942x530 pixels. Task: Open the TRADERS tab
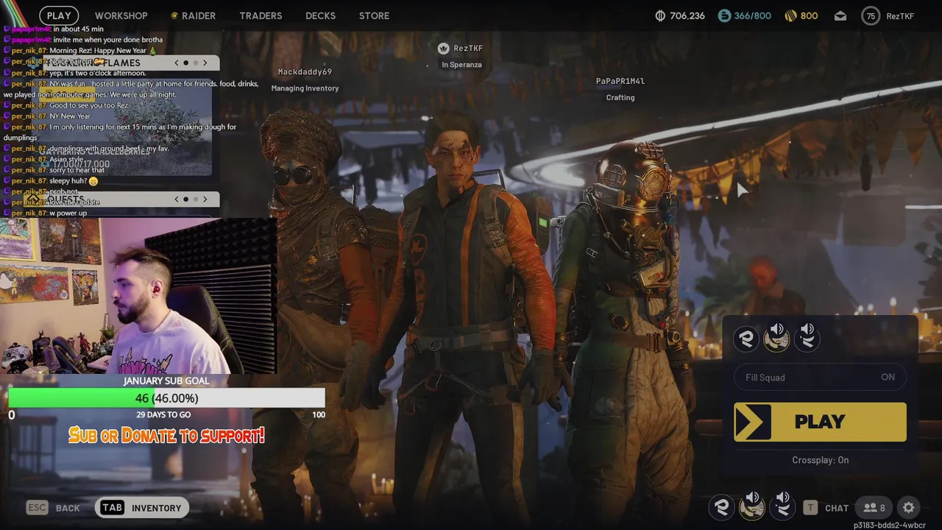tap(261, 15)
